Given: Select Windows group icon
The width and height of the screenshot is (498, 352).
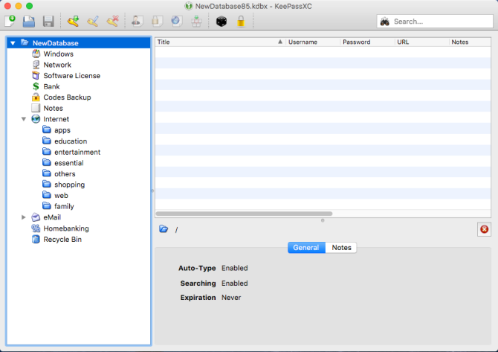Looking at the screenshot, I should [36, 54].
